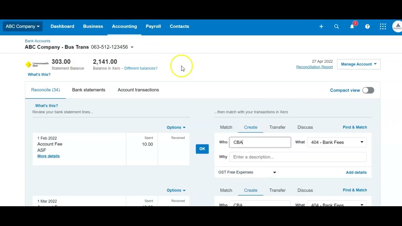The height and width of the screenshot is (226, 402).
Task: Click the 2,141.00 balance in Xero
Action: coord(105,62)
